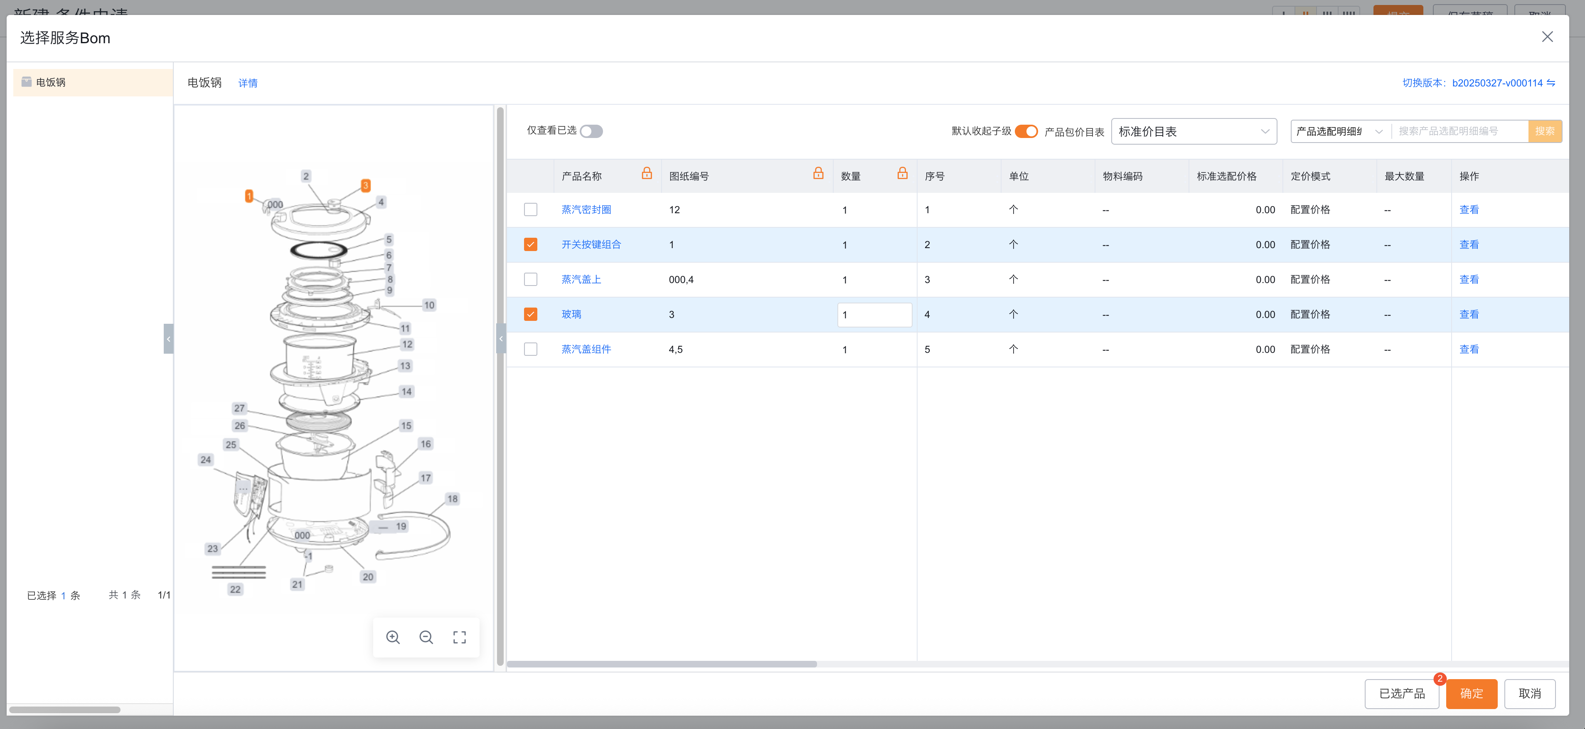Click lock icon on 图纸编号 column
The width and height of the screenshot is (1585, 729).
pyautogui.click(x=818, y=173)
